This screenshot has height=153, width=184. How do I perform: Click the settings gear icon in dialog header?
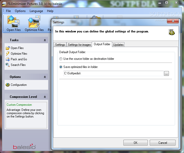(x=172, y=32)
